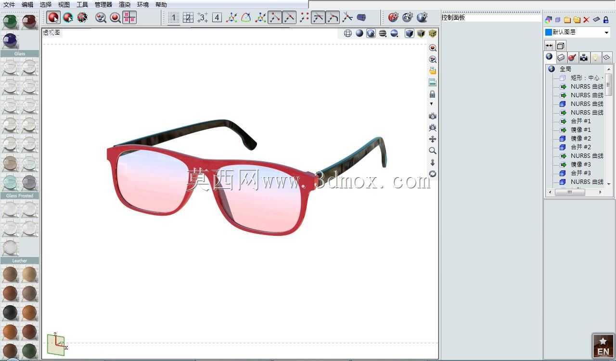
Task: Collapse the Leather material category
Action: click(20, 260)
